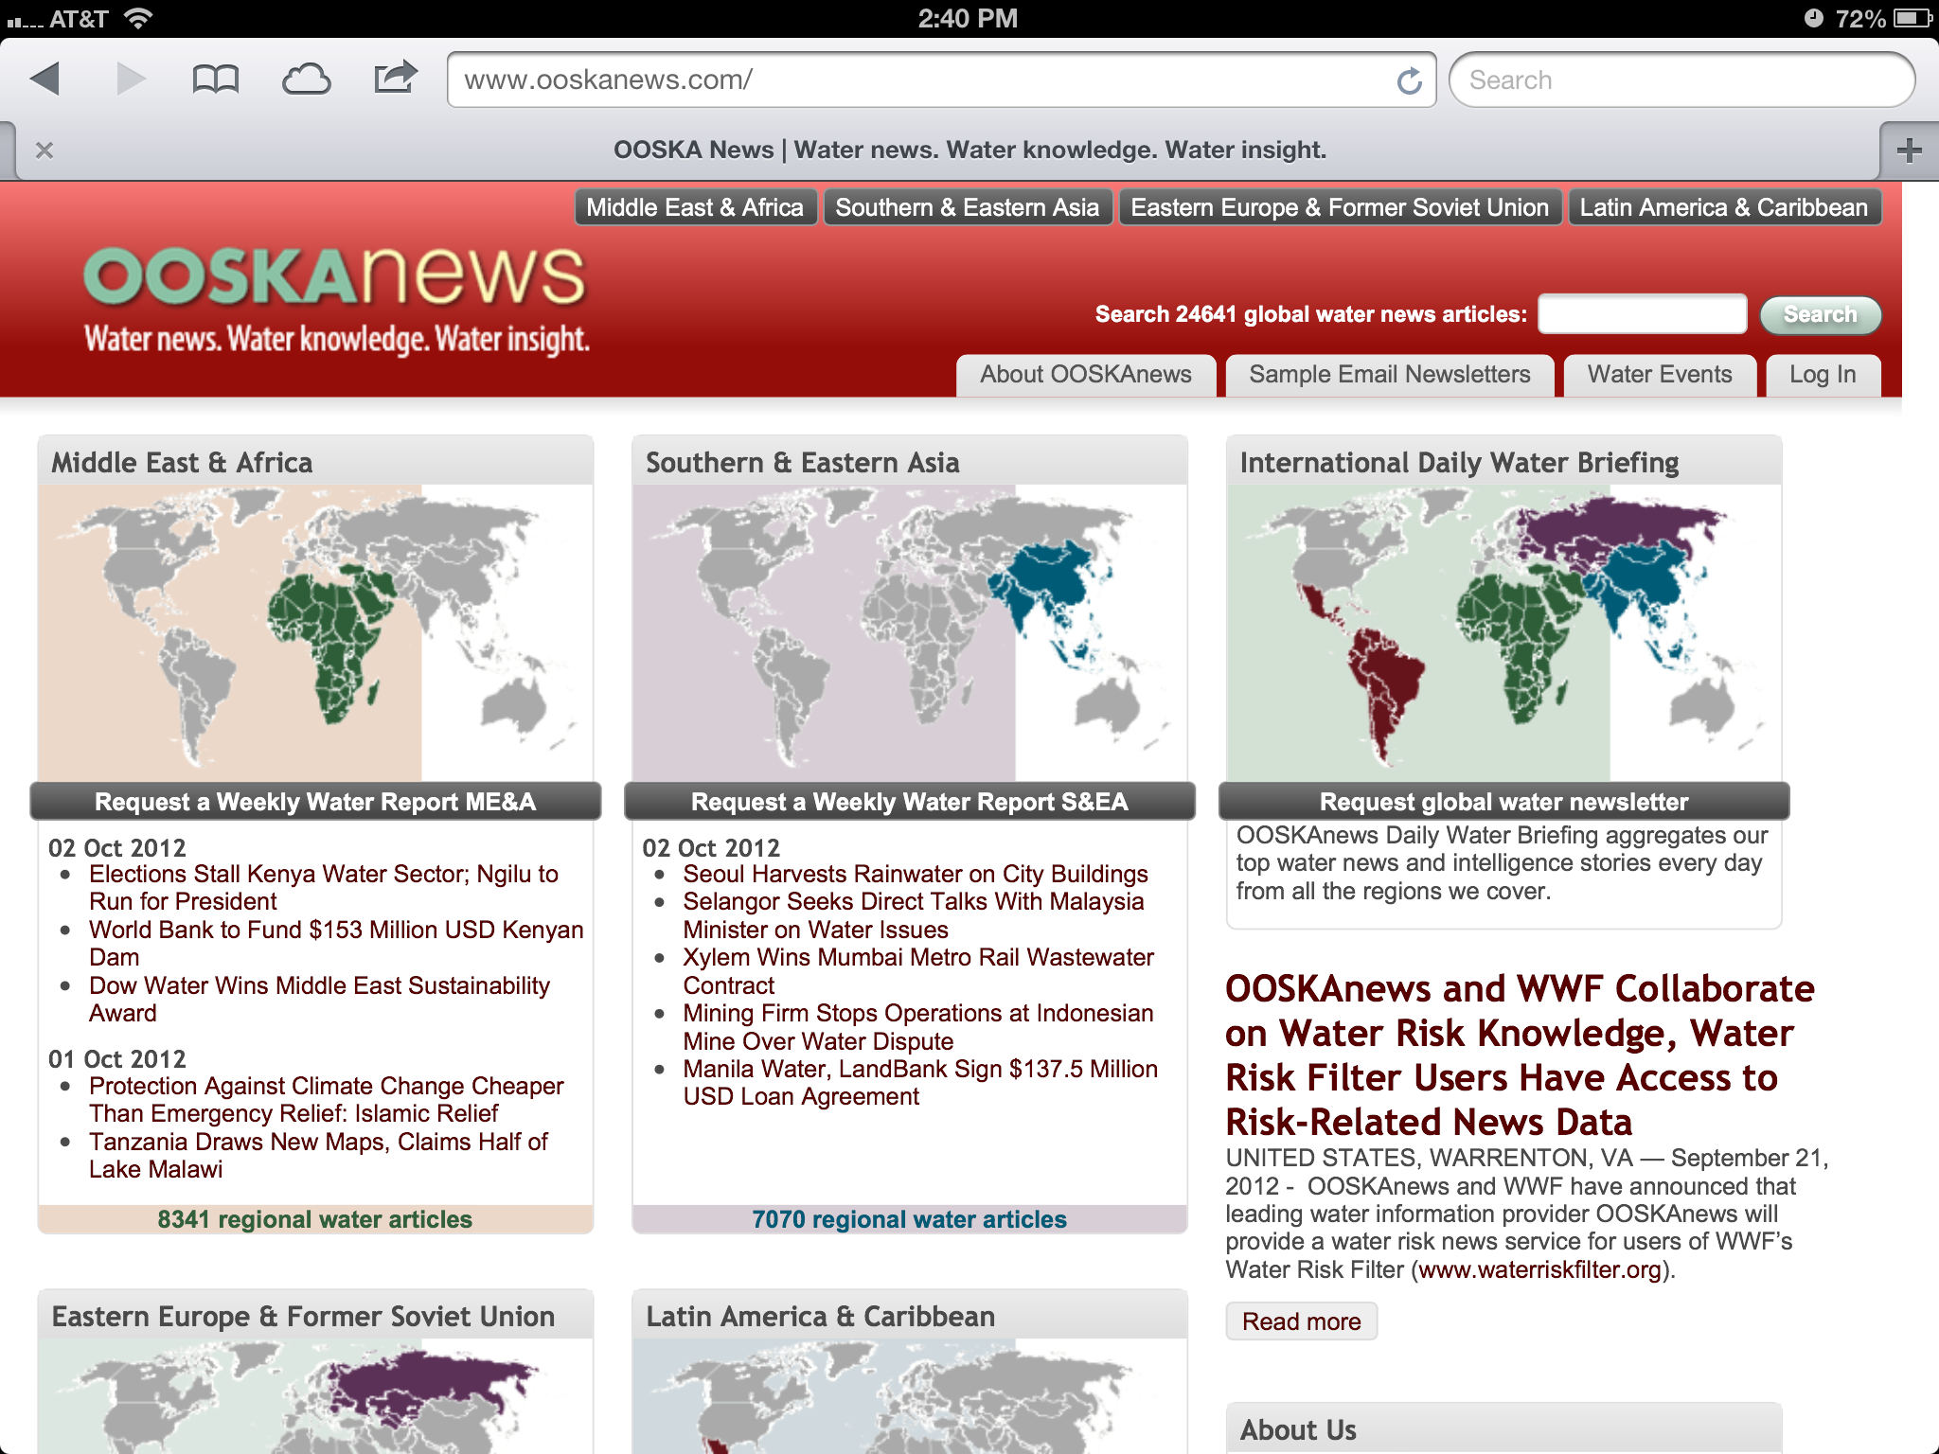This screenshot has width=1939, height=1454.
Task: Open the iCloud tabs icon
Action: tap(306, 79)
